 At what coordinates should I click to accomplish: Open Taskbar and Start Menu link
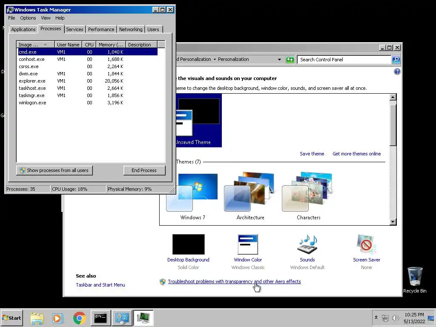100,285
